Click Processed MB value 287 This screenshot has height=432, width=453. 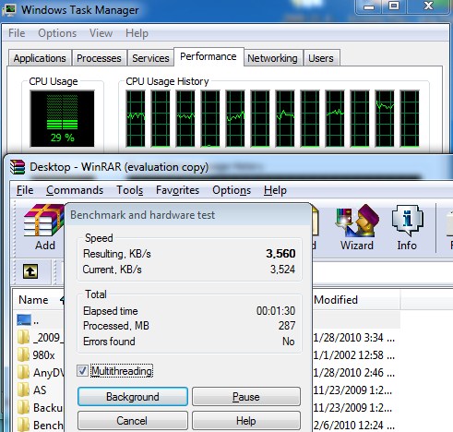[x=287, y=326]
